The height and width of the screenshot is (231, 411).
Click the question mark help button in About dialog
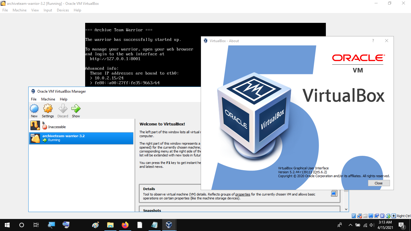click(x=373, y=41)
